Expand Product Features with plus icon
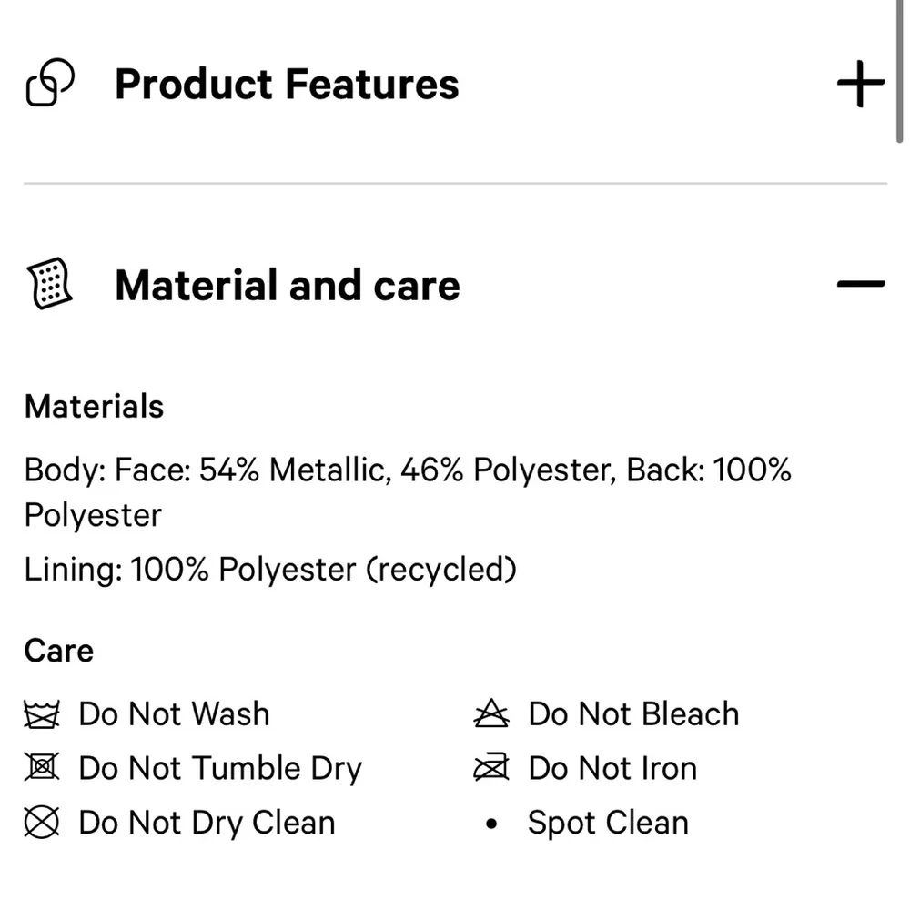This screenshot has width=910, height=910. (860, 84)
